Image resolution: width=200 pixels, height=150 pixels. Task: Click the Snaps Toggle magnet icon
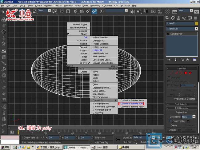click(x=75, y=11)
